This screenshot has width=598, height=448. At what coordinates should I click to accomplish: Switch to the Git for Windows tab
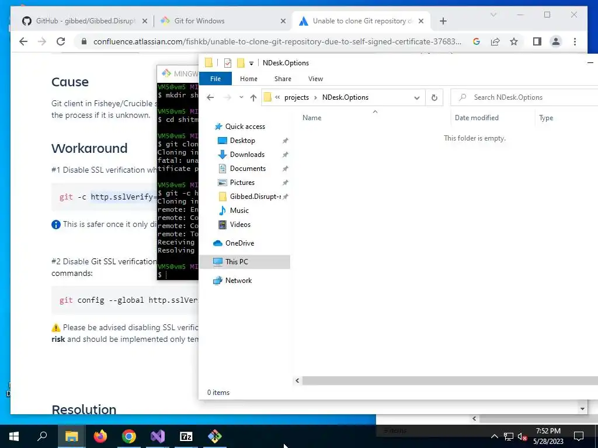tap(199, 21)
